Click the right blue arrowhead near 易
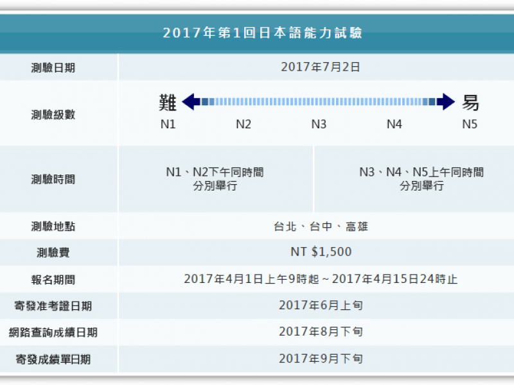This screenshot has height=385, width=514. point(445,101)
